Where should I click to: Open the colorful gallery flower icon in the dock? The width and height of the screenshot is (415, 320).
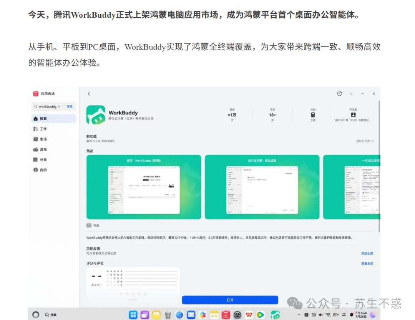tap(203, 315)
